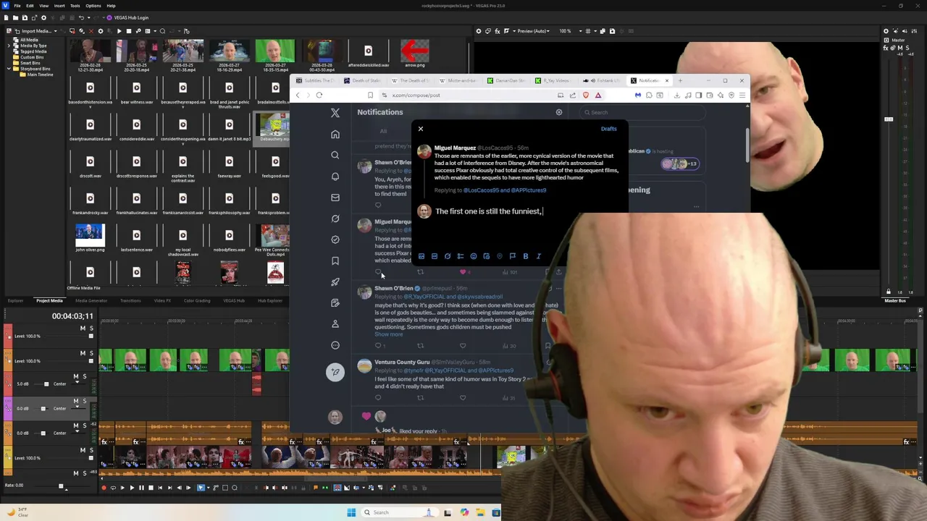Select the Normal Edit tool below timeline
This screenshot has width=927, height=521.
point(201,488)
